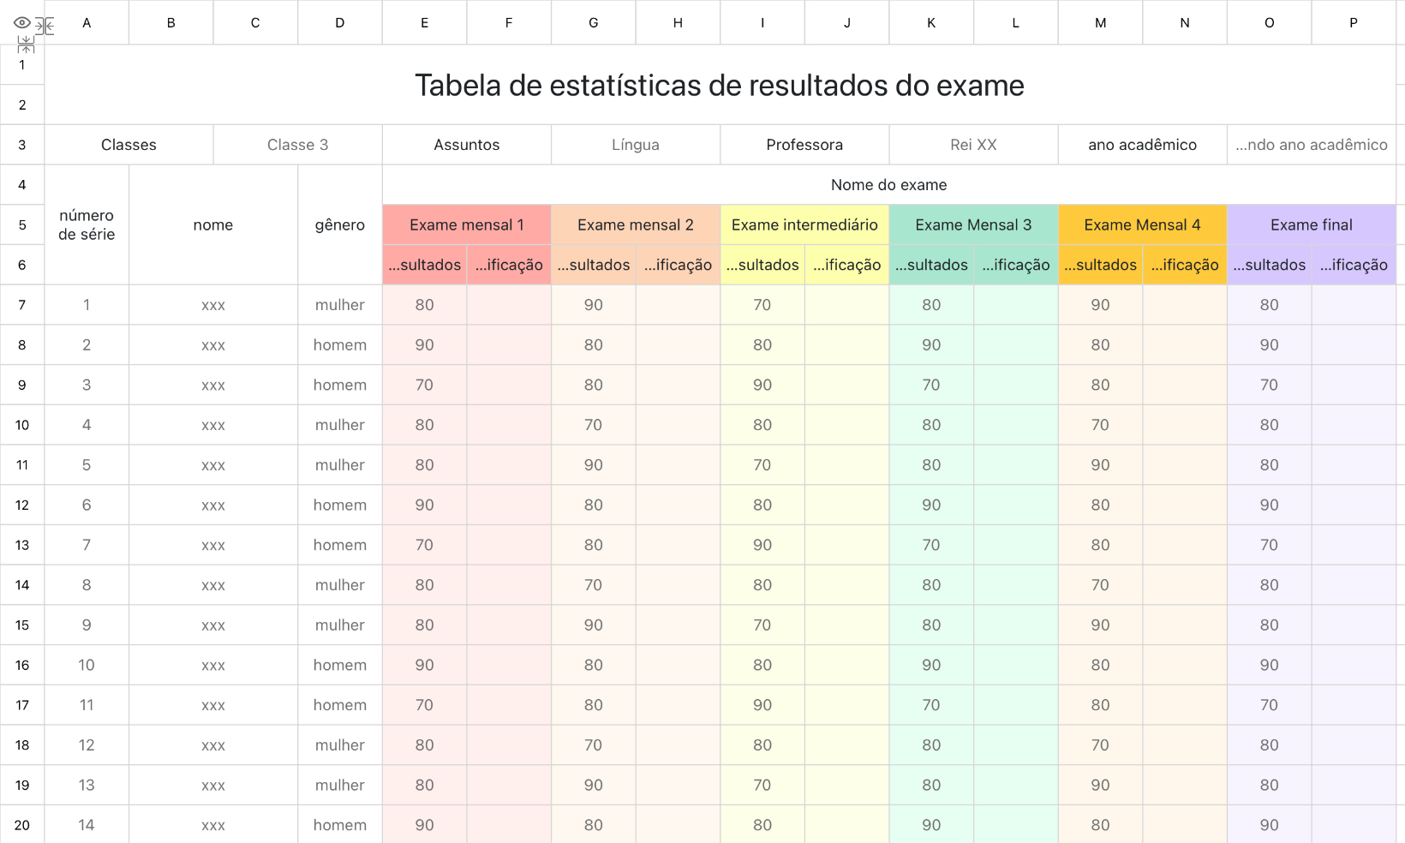The image size is (1405, 843).
Task: Select the 'Professora' cell
Action: point(804,145)
